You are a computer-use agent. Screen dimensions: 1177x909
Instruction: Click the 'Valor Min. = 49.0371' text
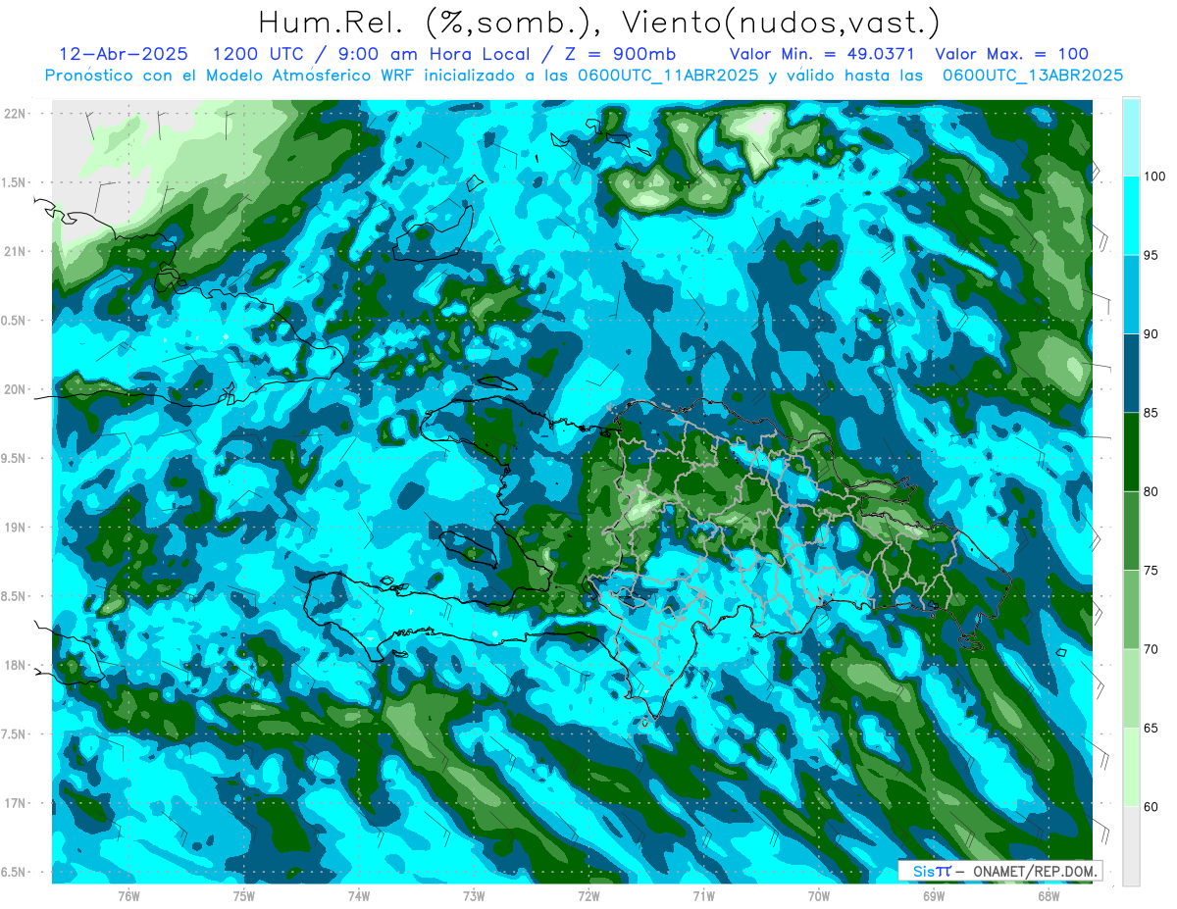[822, 54]
